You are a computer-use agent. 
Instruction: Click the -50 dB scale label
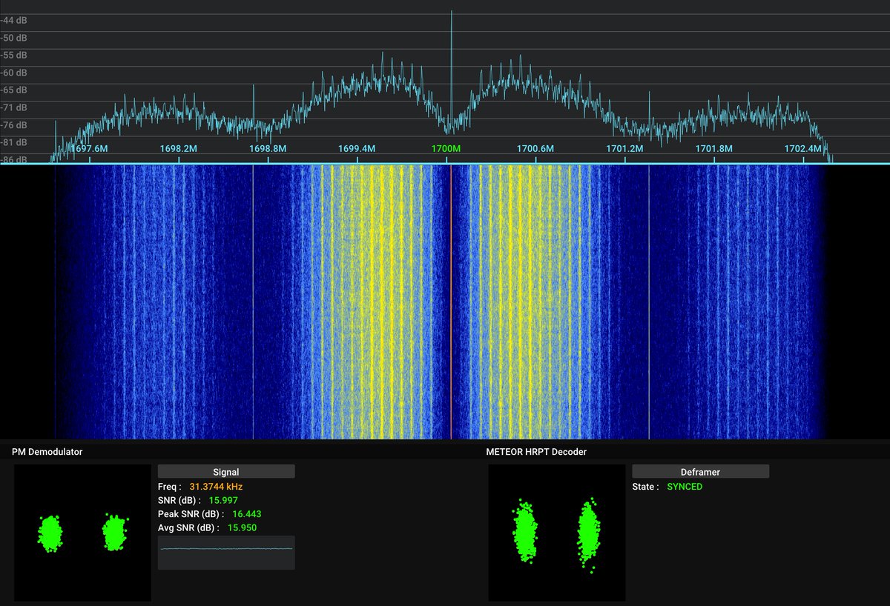click(x=14, y=38)
